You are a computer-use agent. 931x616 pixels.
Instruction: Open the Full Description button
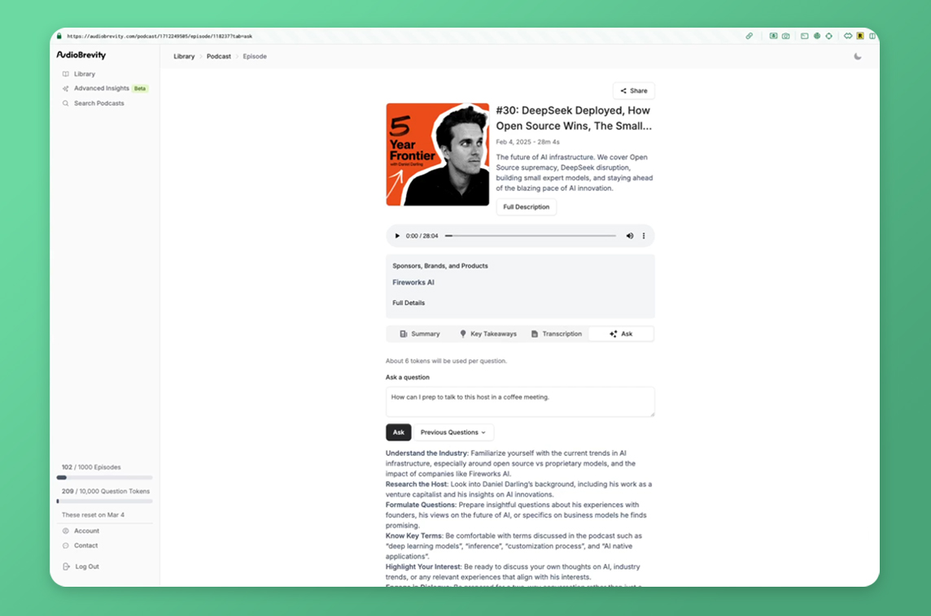tap(526, 207)
